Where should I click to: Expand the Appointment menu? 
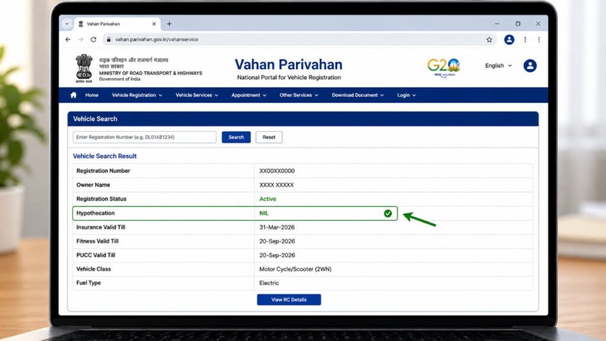click(249, 95)
